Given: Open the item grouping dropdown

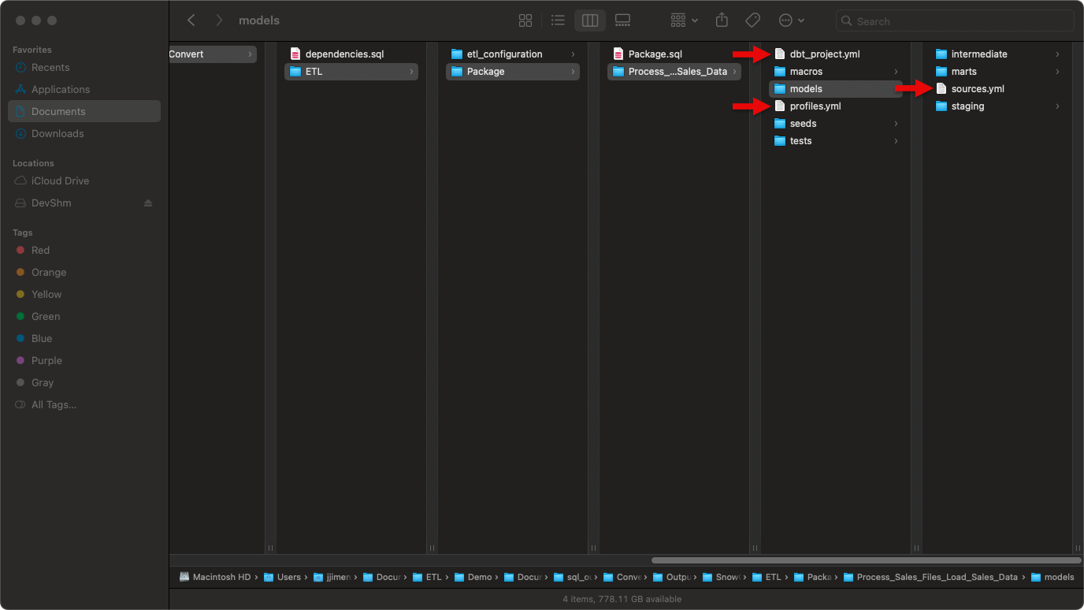Looking at the screenshot, I should tap(682, 20).
